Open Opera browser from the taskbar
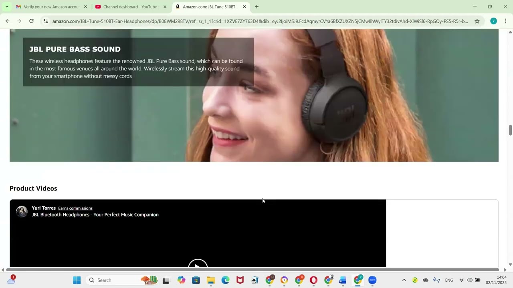The image size is (513, 288). coord(313,280)
